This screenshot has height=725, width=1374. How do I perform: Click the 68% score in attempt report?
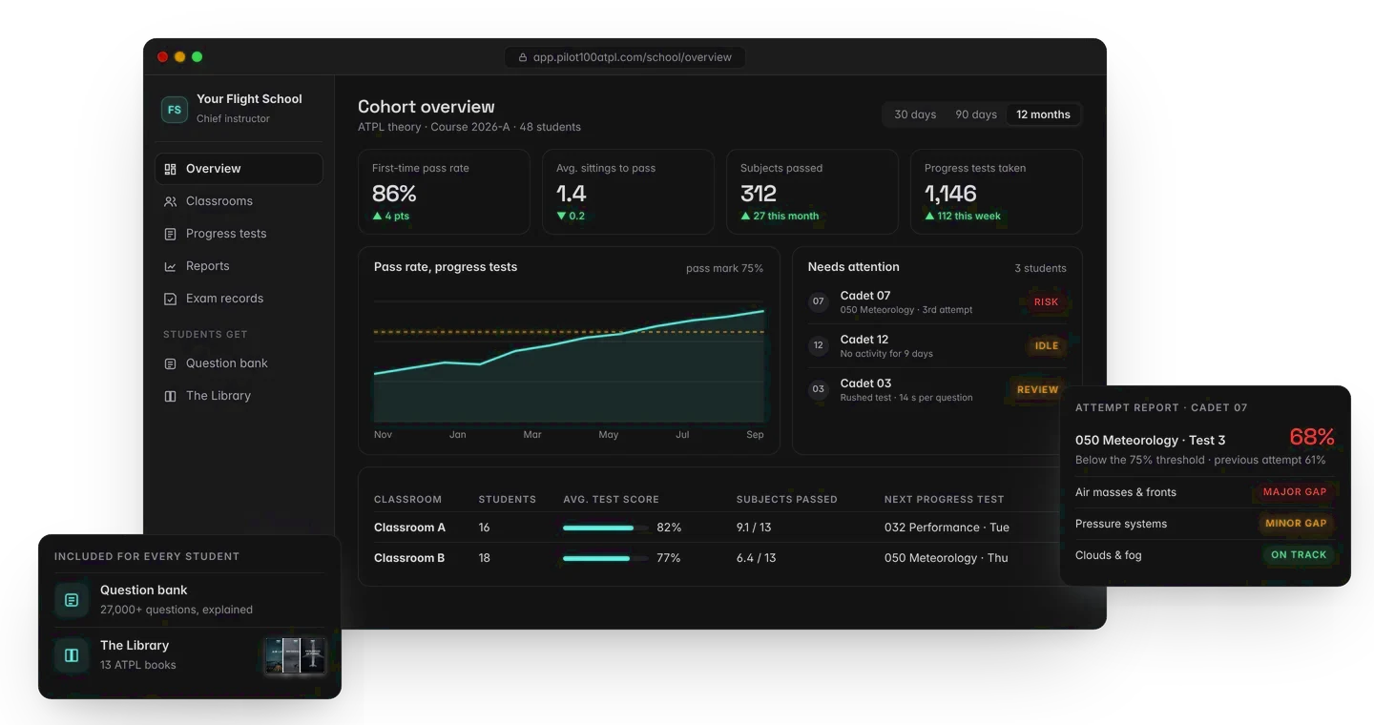point(1312,437)
